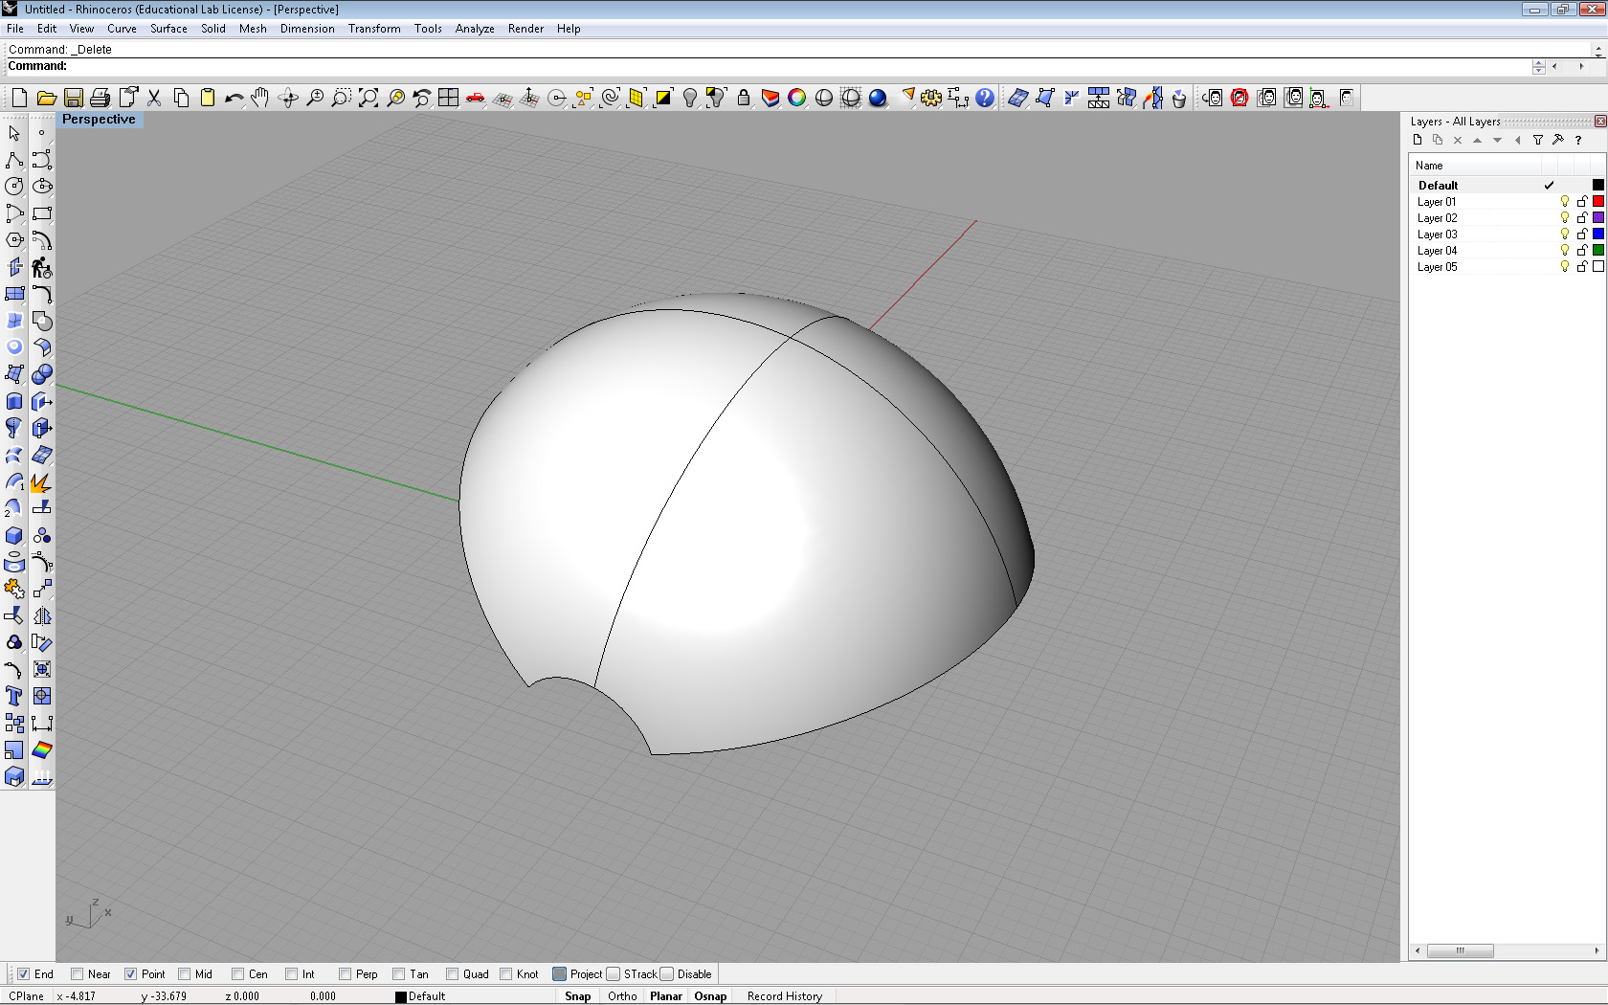Image resolution: width=1608 pixels, height=1005 pixels.
Task: Enable the Cen osnap checkbox
Action: (237, 974)
